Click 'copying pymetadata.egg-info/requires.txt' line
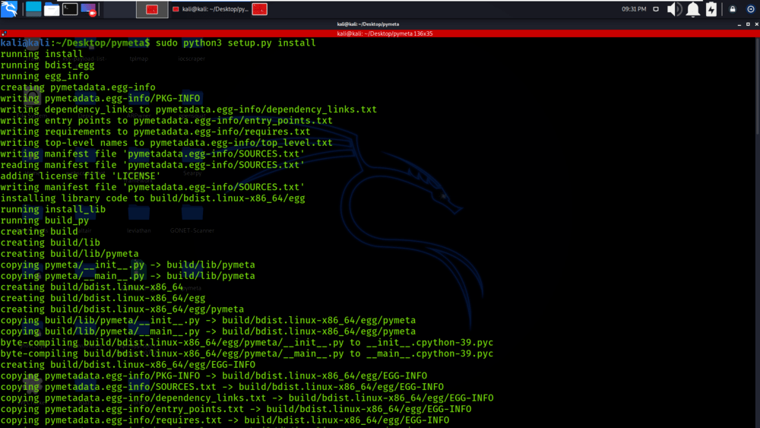This screenshot has height=428, width=760. pos(225,420)
